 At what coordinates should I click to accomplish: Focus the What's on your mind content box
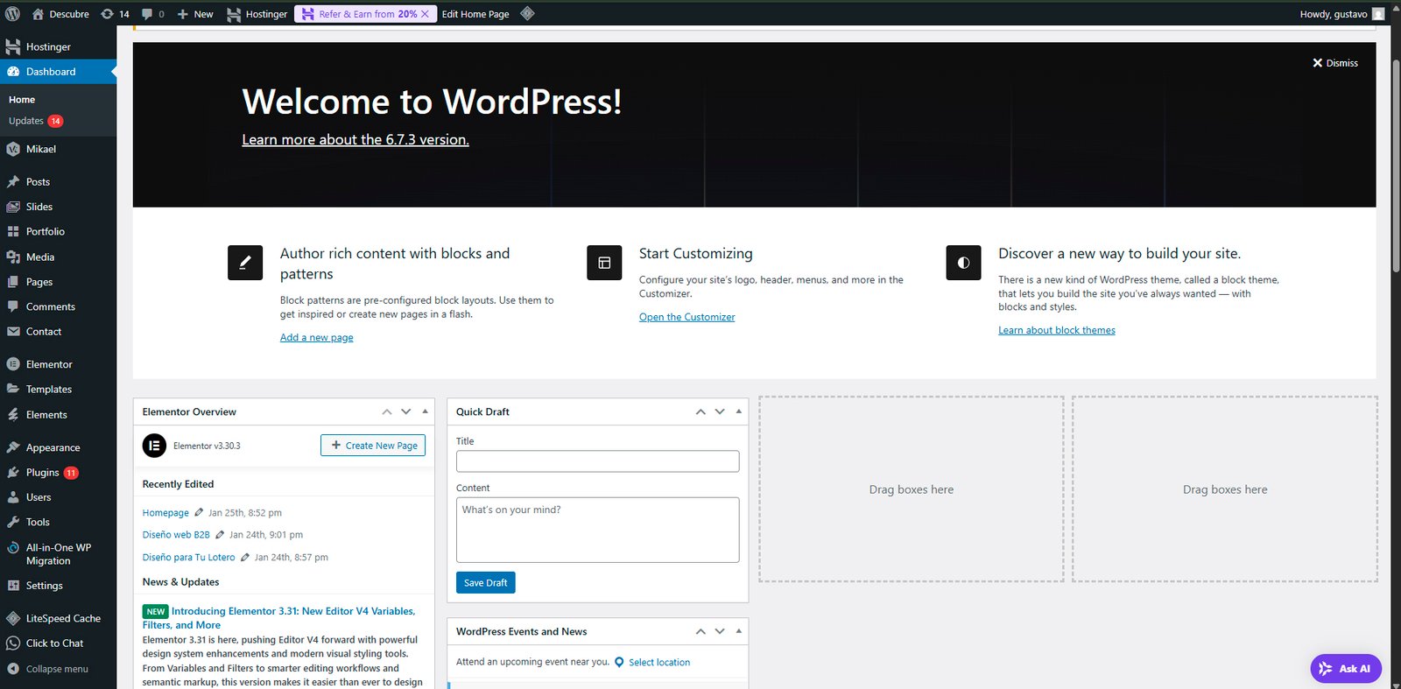click(x=597, y=530)
